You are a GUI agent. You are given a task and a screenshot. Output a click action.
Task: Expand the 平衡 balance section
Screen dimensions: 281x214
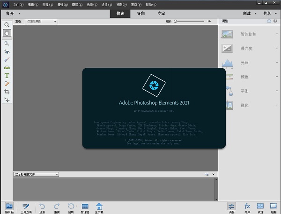[x=277, y=91]
